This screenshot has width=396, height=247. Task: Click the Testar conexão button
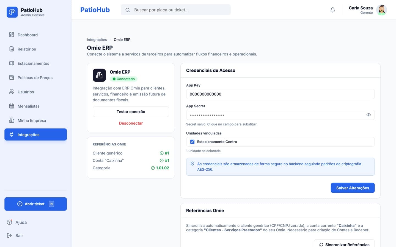coord(131,112)
